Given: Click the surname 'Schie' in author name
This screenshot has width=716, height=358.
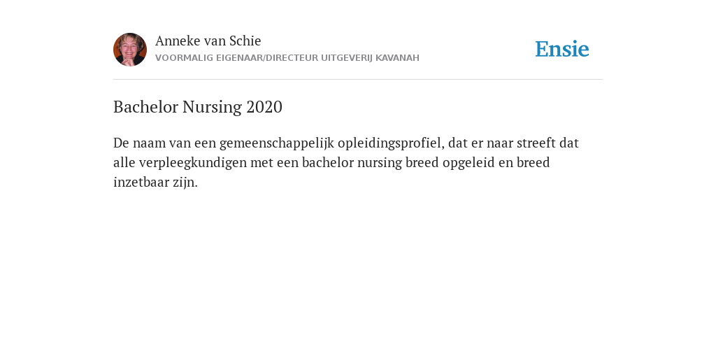Looking at the screenshot, I should click(245, 41).
